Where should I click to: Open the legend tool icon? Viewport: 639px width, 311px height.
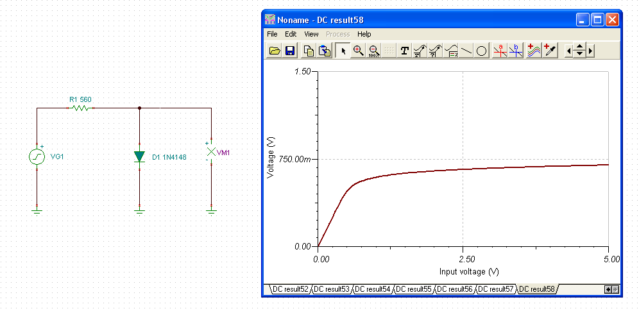point(451,51)
